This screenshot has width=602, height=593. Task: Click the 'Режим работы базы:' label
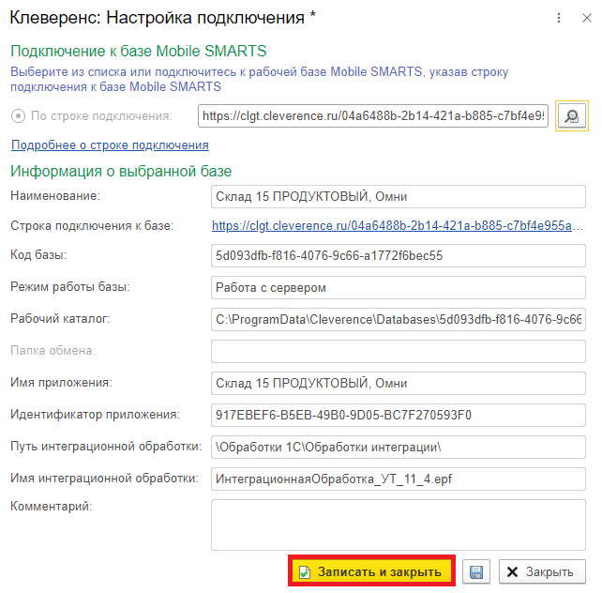click(x=70, y=287)
